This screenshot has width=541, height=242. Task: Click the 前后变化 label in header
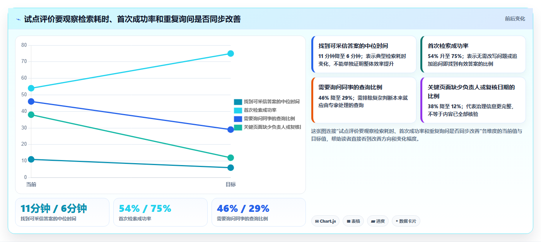[515, 19]
